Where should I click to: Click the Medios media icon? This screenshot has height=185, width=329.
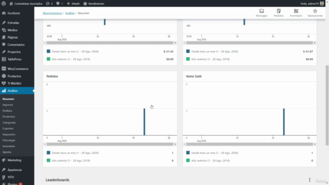click(x=4, y=30)
